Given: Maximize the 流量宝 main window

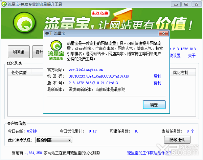Looking at the screenshot, I should (x=186, y=4).
